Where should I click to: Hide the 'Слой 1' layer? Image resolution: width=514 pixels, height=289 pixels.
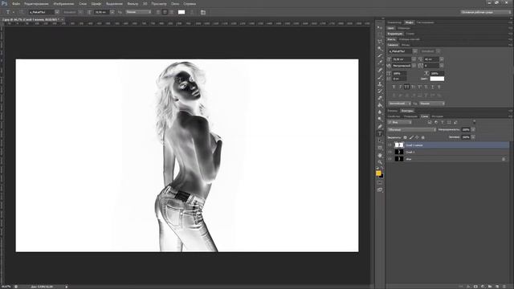pos(390,152)
